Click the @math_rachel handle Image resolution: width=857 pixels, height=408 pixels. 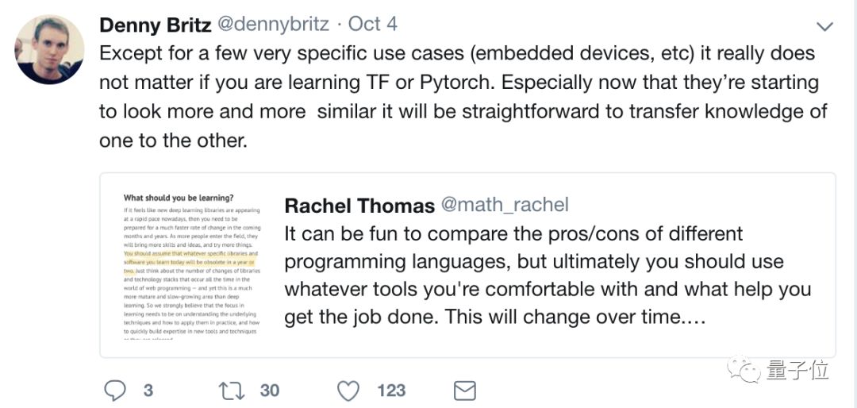click(505, 205)
